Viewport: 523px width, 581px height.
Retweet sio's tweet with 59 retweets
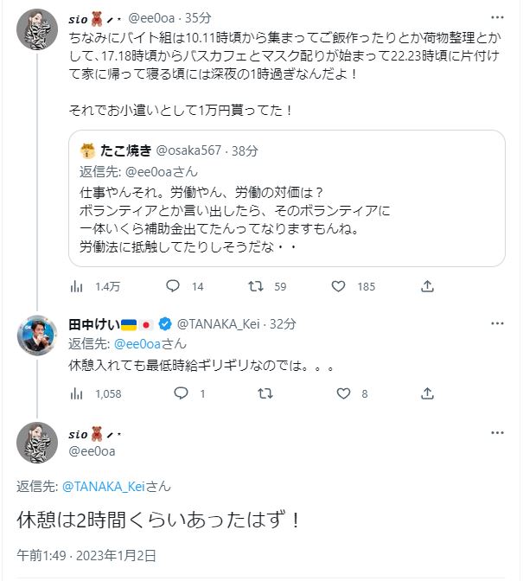[257, 286]
